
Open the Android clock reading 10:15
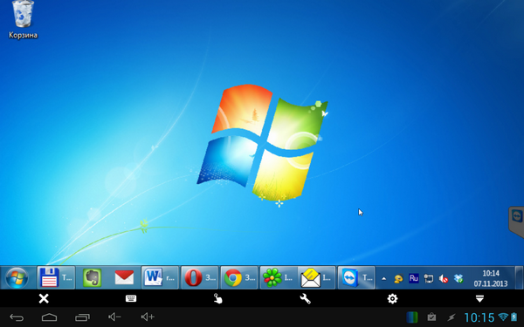tap(479, 317)
